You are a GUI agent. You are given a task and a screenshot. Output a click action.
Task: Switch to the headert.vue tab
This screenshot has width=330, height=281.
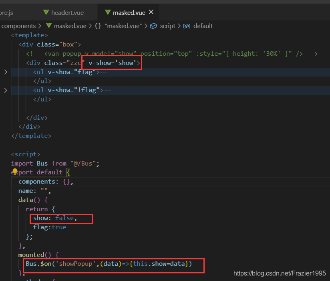pos(67,13)
